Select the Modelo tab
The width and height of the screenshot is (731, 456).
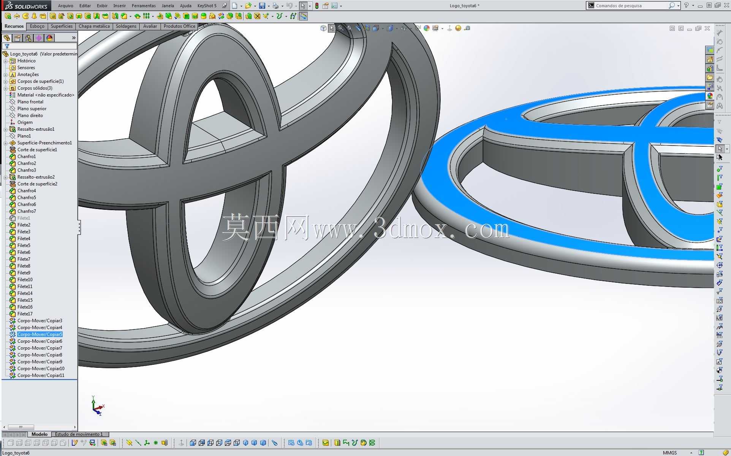click(x=40, y=434)
